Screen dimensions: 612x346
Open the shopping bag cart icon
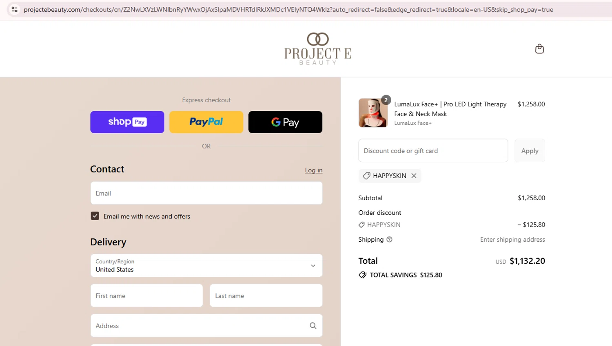[x=539, y=48]
